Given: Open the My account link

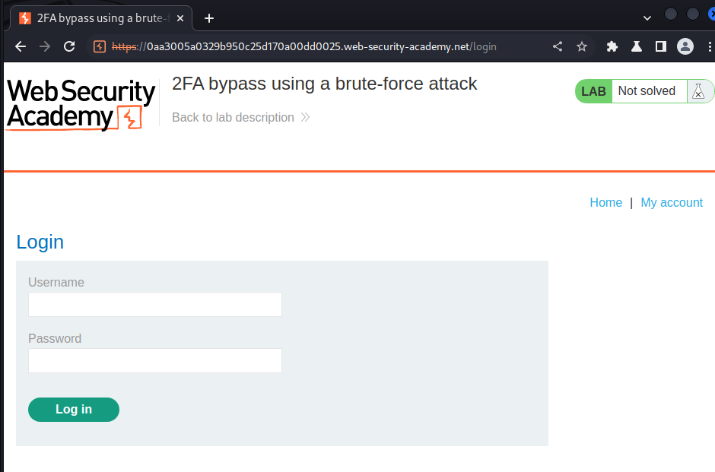Looking at the screenshot, I should (672, 203).
